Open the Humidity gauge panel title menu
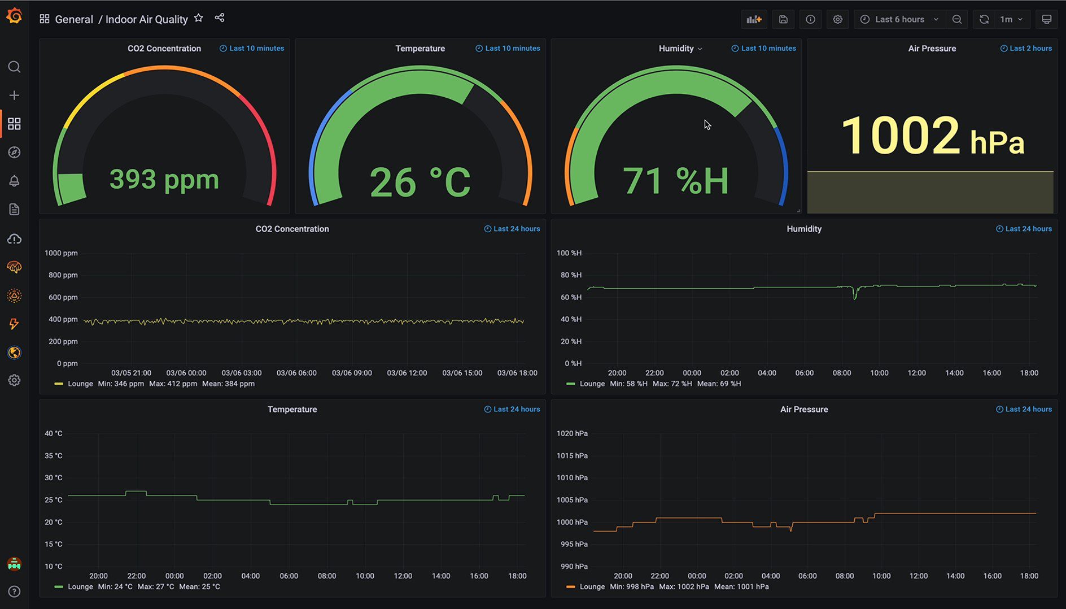The image size is (1066, 609). click(680, 49)
